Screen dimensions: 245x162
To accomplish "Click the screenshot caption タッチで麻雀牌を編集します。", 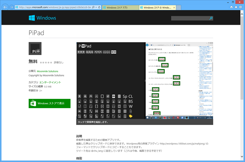I will (x=93, y=122).
